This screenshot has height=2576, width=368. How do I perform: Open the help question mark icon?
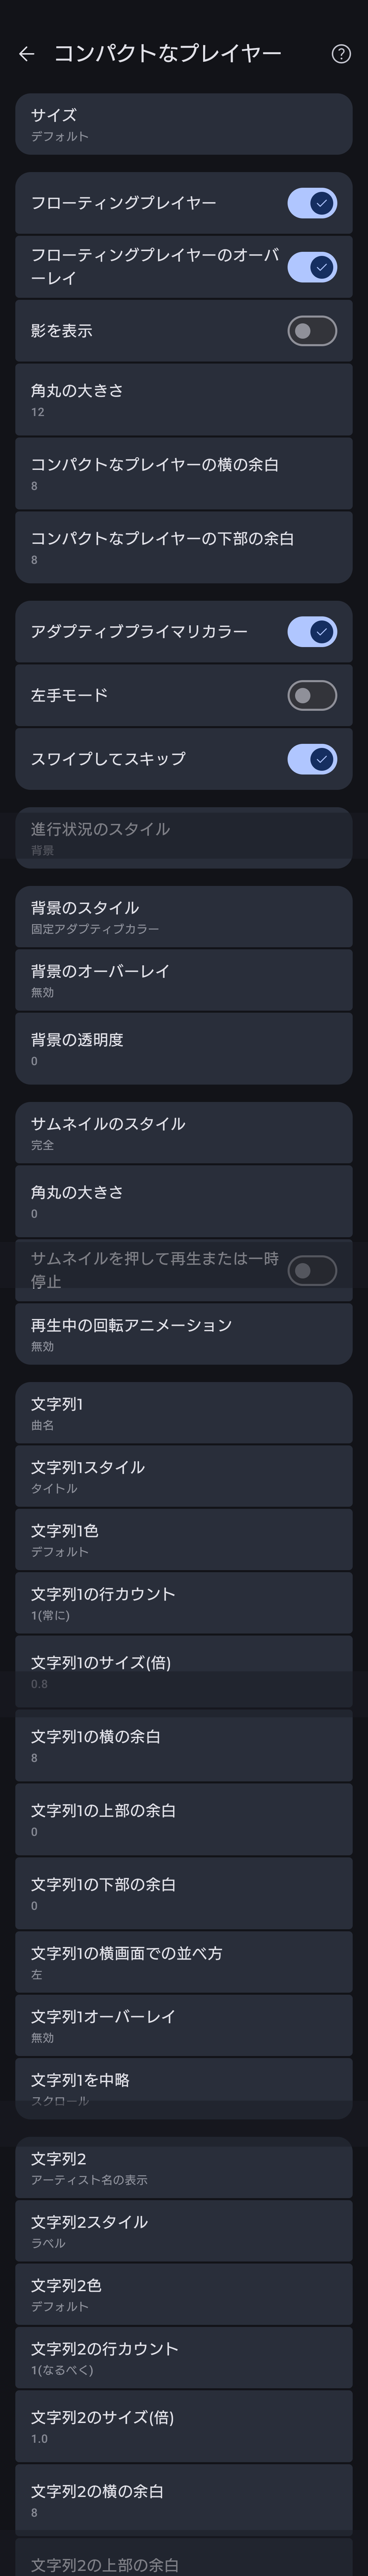coord(341,54)
